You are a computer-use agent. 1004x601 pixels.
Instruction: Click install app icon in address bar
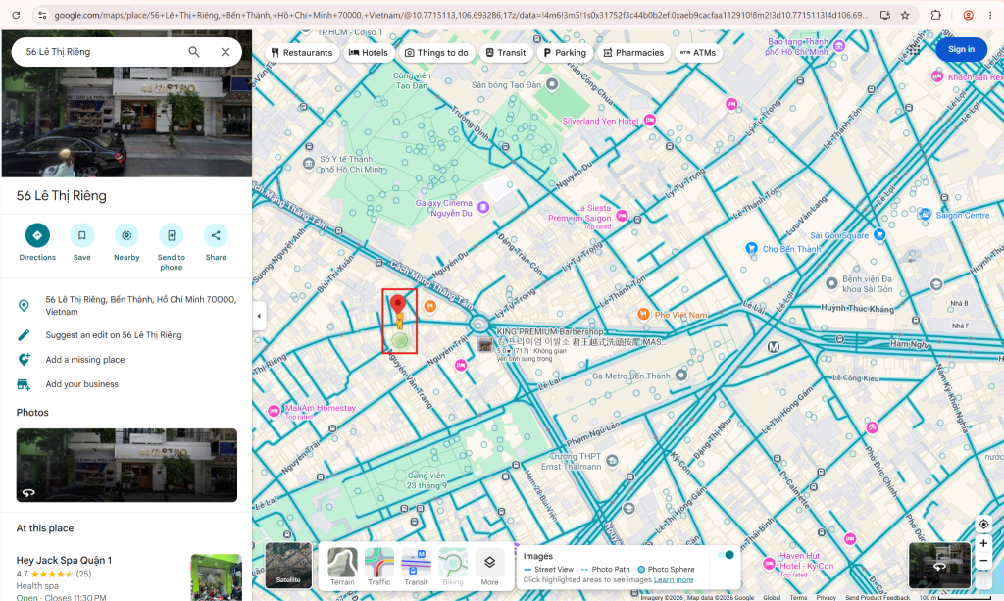pos(885,15)
